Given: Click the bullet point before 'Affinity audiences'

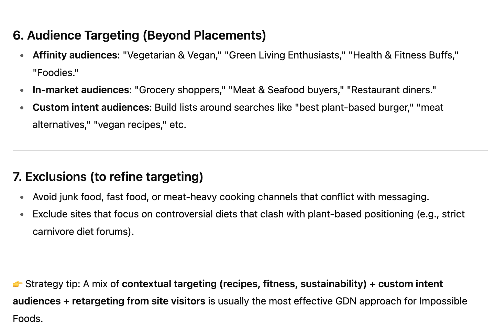Looking at the screenshot, I should tap(22, 55).
